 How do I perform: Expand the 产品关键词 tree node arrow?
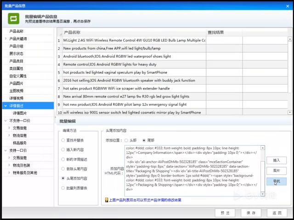[6, 38]
